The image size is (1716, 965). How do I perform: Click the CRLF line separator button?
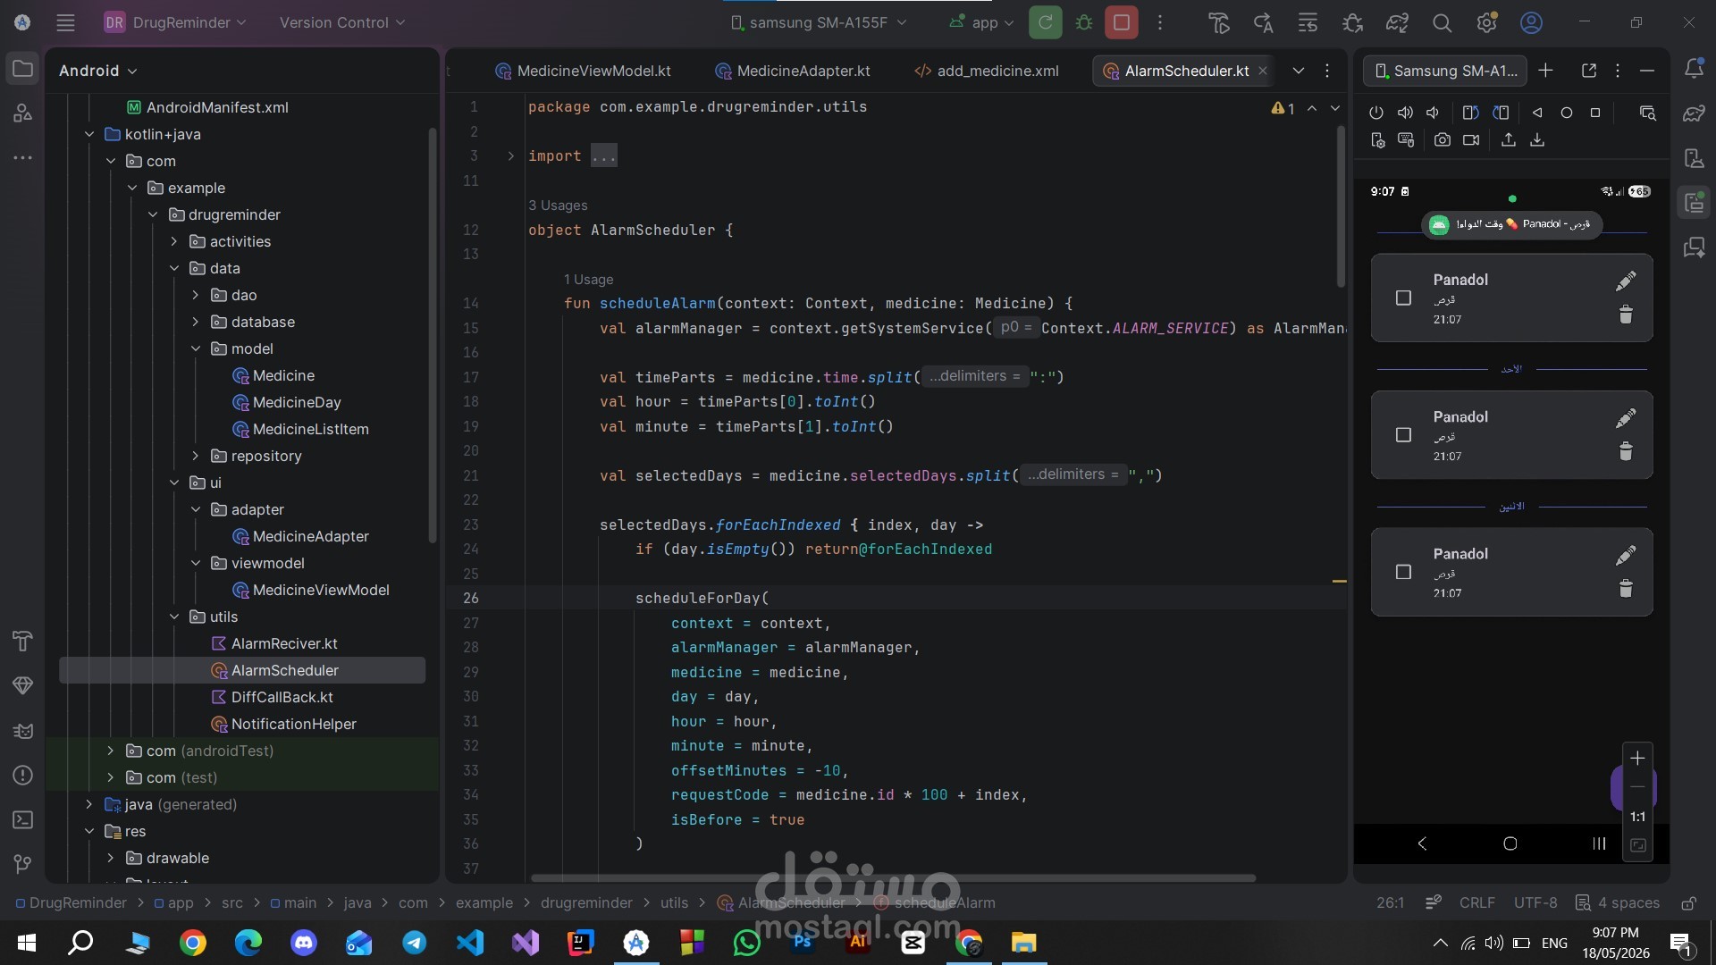click(1476, 902)
